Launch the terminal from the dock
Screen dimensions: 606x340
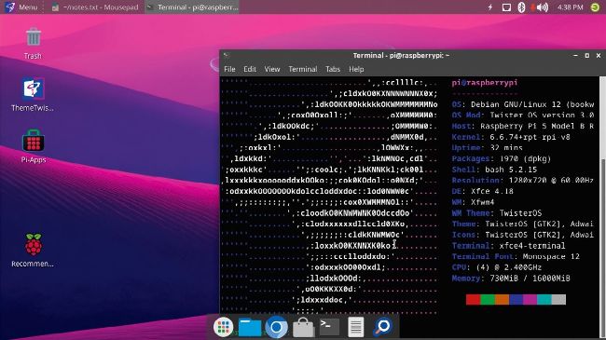[x=329, y=327]
